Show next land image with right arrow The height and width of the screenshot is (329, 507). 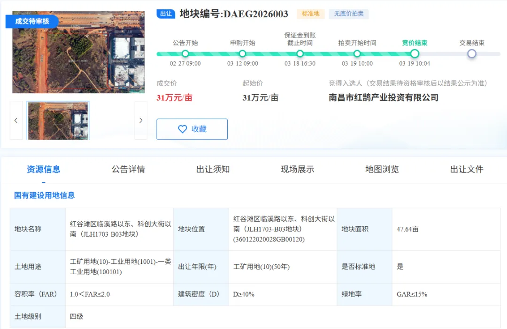point(141,120)
